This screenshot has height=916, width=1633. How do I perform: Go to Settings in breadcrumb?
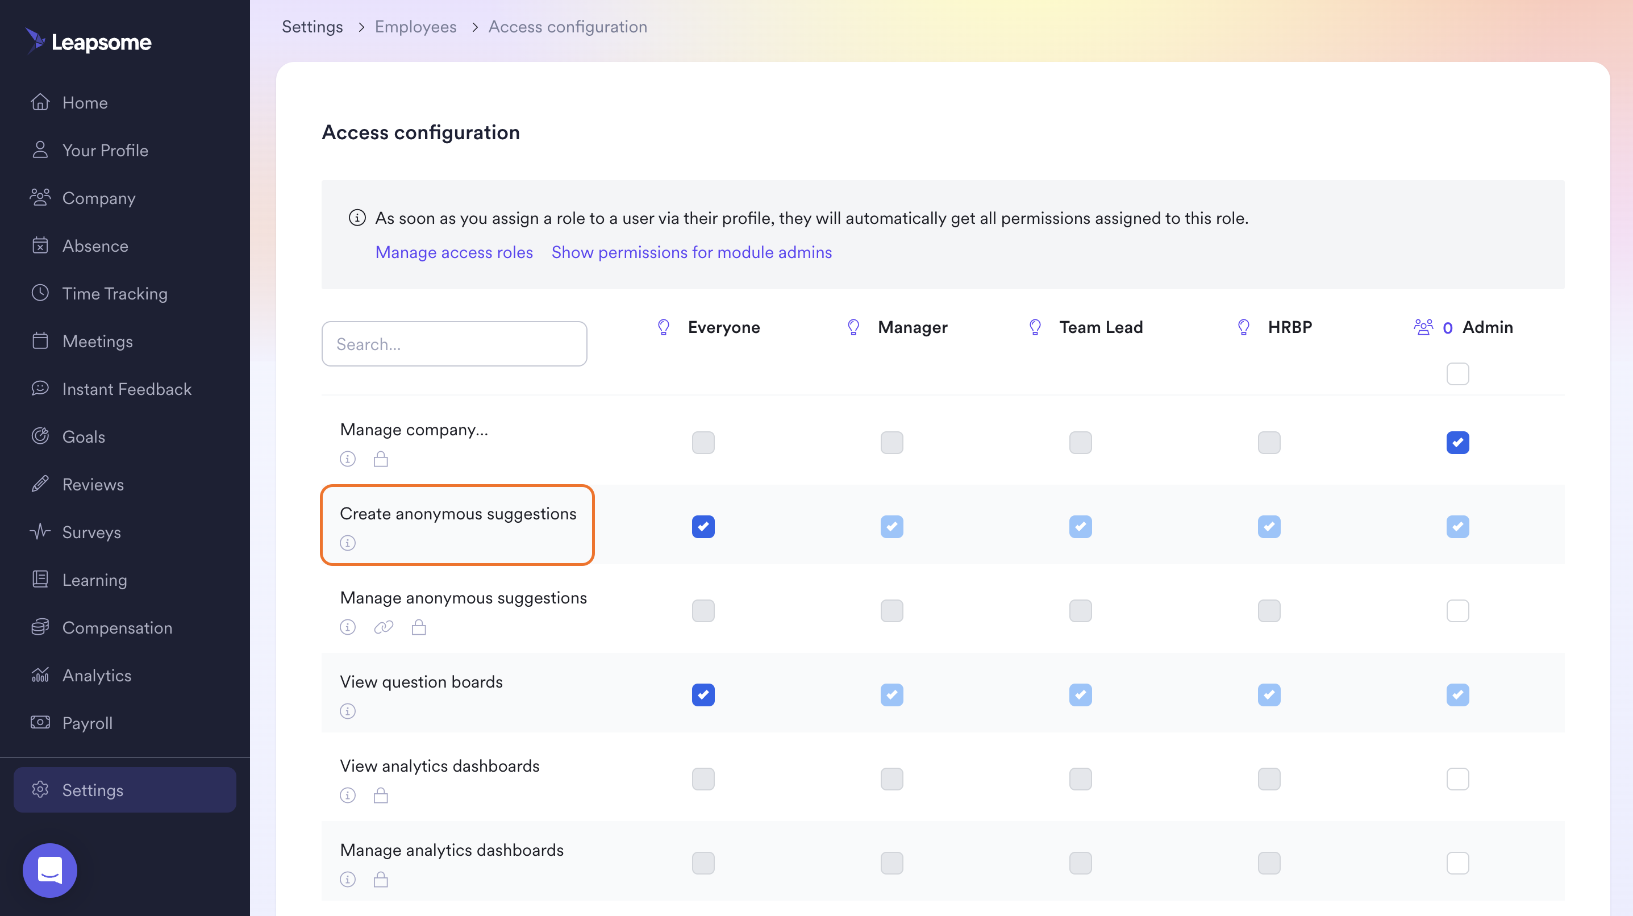coord(312,27)
